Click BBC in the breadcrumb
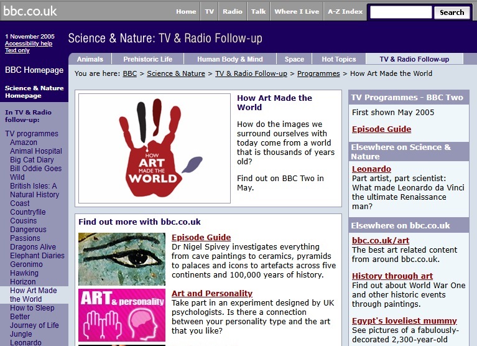Viewport: 477px width, 346px height. point(129,73)
